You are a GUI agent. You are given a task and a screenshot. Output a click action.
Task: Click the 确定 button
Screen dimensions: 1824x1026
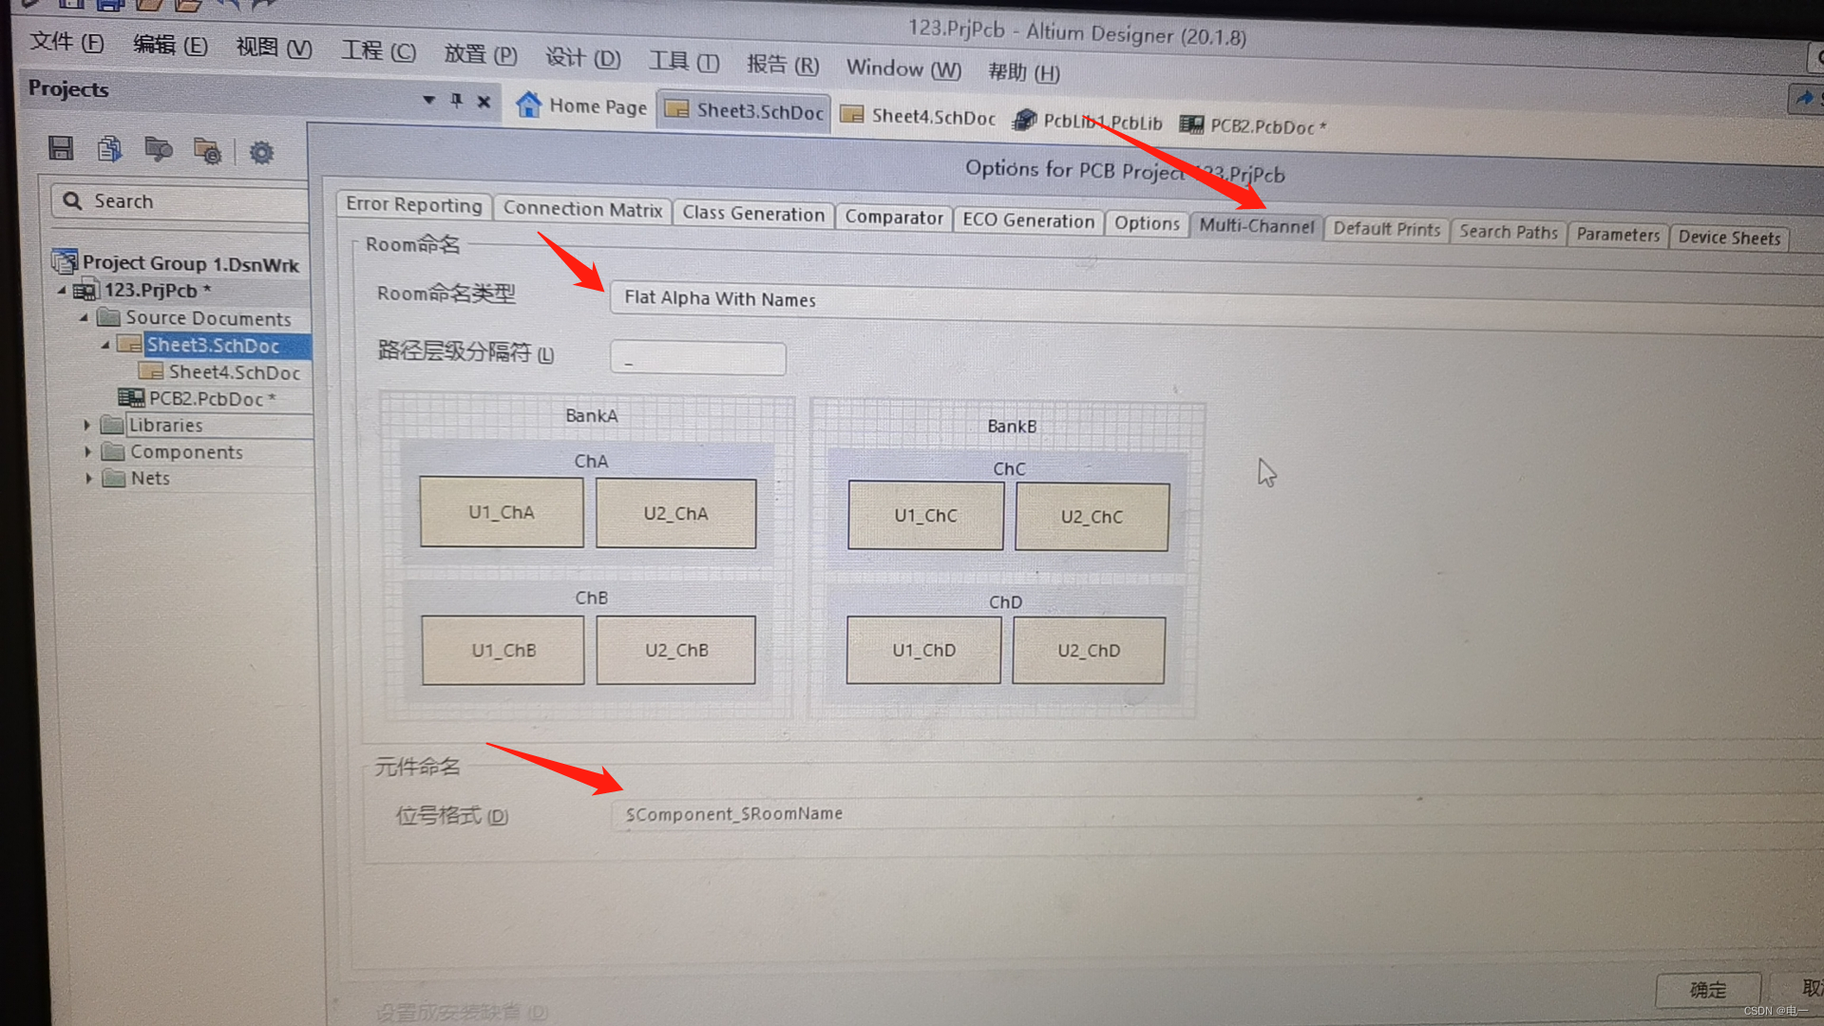(x=1707, y=989)
